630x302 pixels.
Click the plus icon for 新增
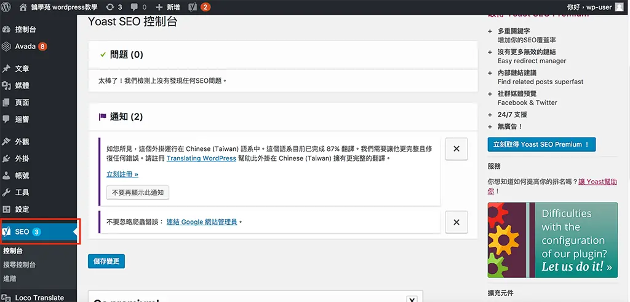tap(159, 7)
